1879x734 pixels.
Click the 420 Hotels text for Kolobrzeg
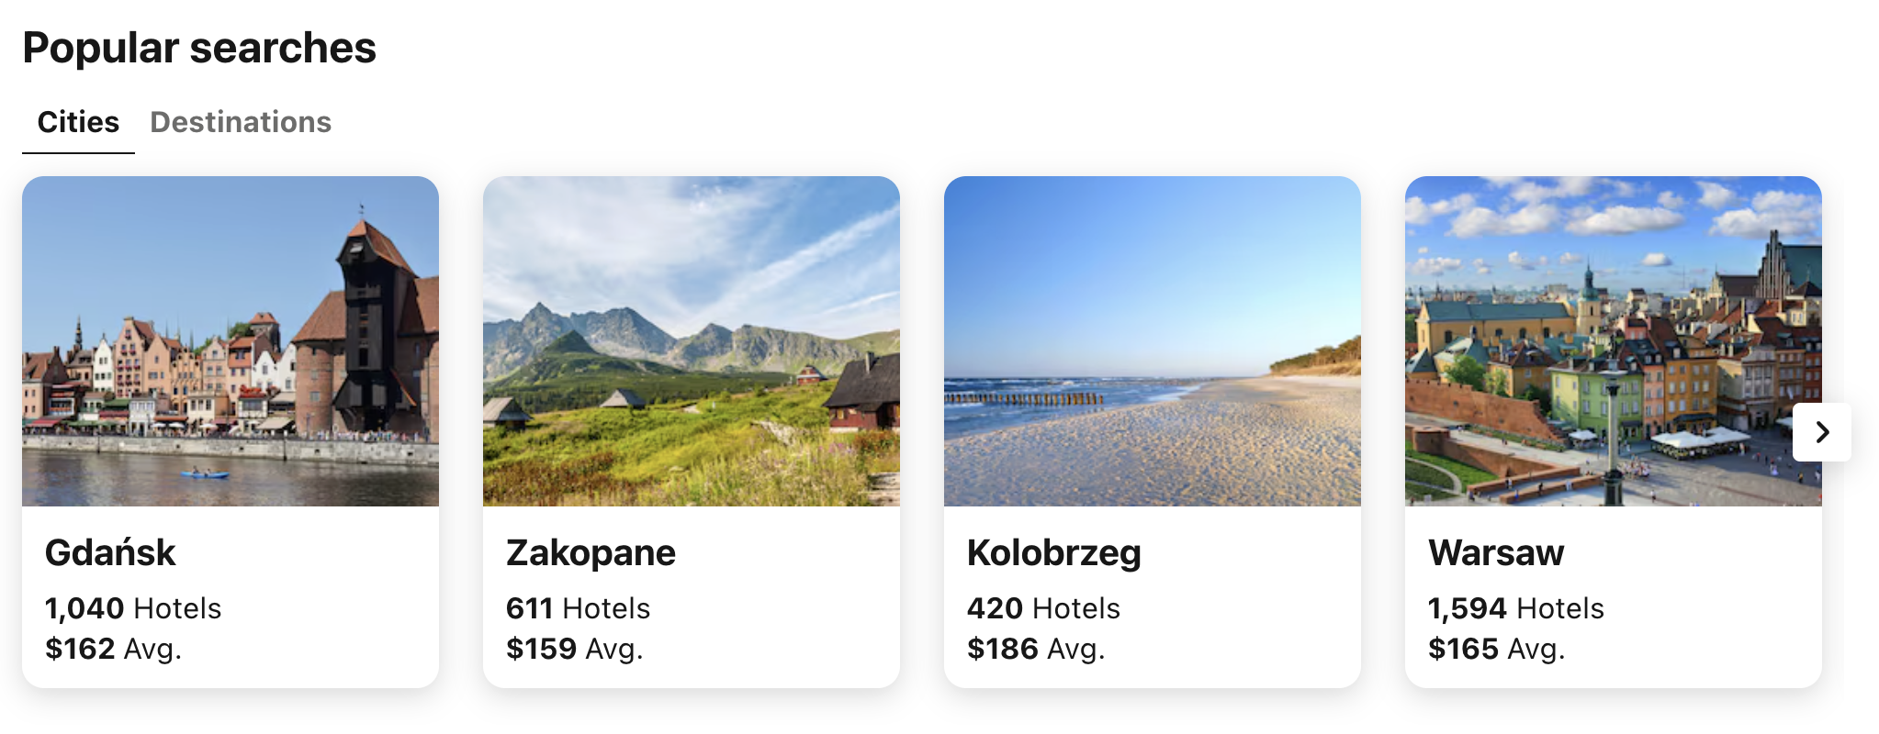(x=1043, y=608)
